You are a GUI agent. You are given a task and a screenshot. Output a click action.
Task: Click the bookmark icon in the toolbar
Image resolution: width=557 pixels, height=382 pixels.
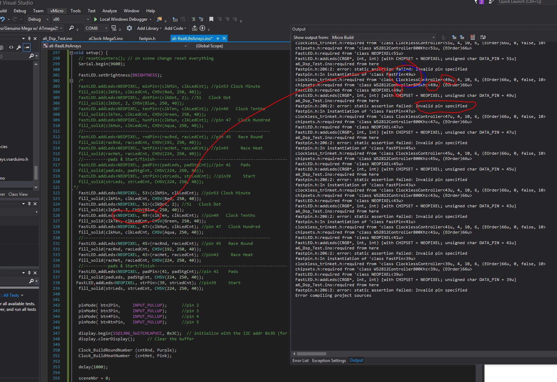tap(211, 19)
